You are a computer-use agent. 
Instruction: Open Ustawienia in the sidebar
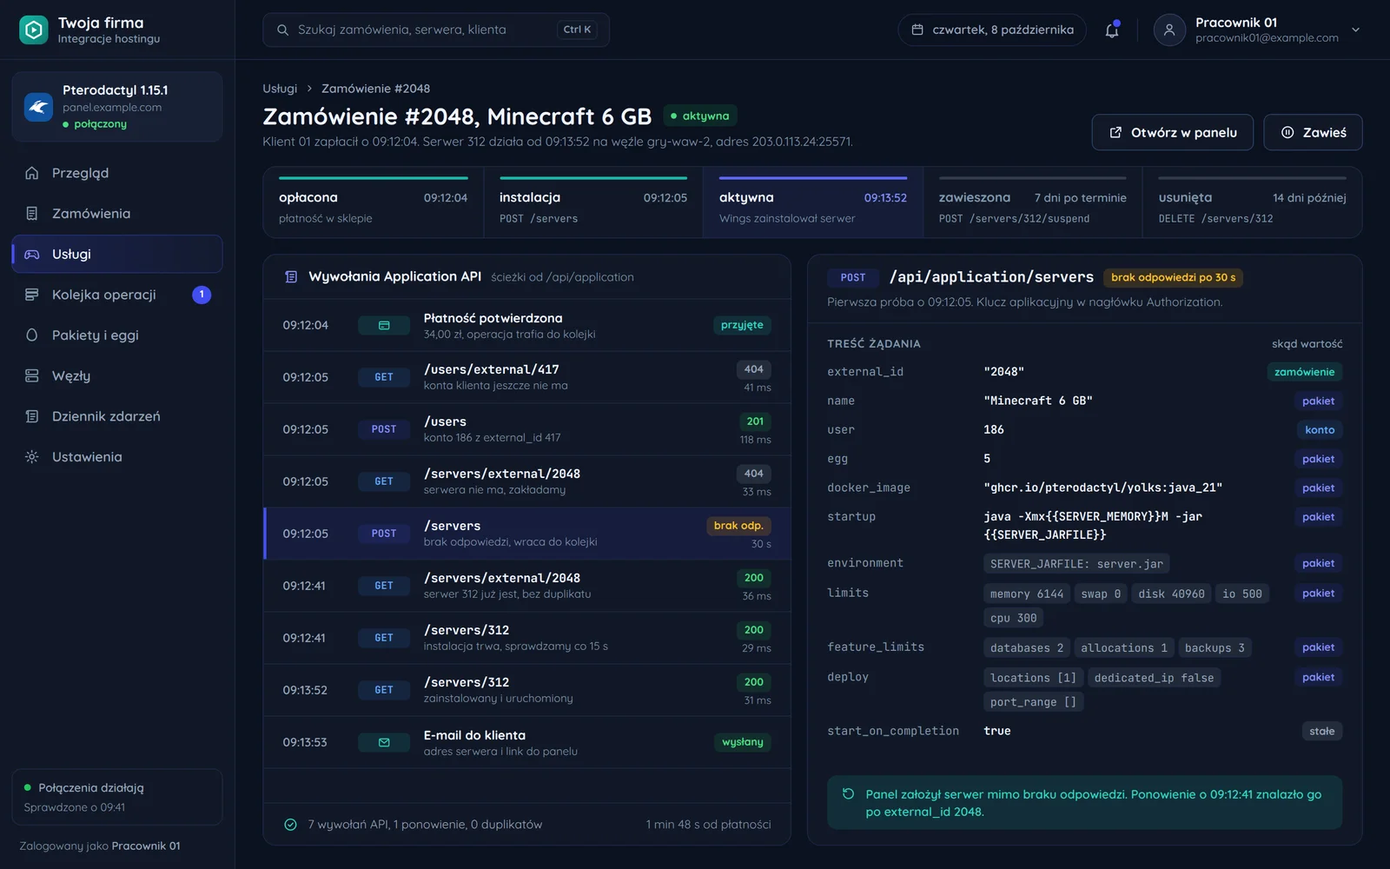[117, 457]
